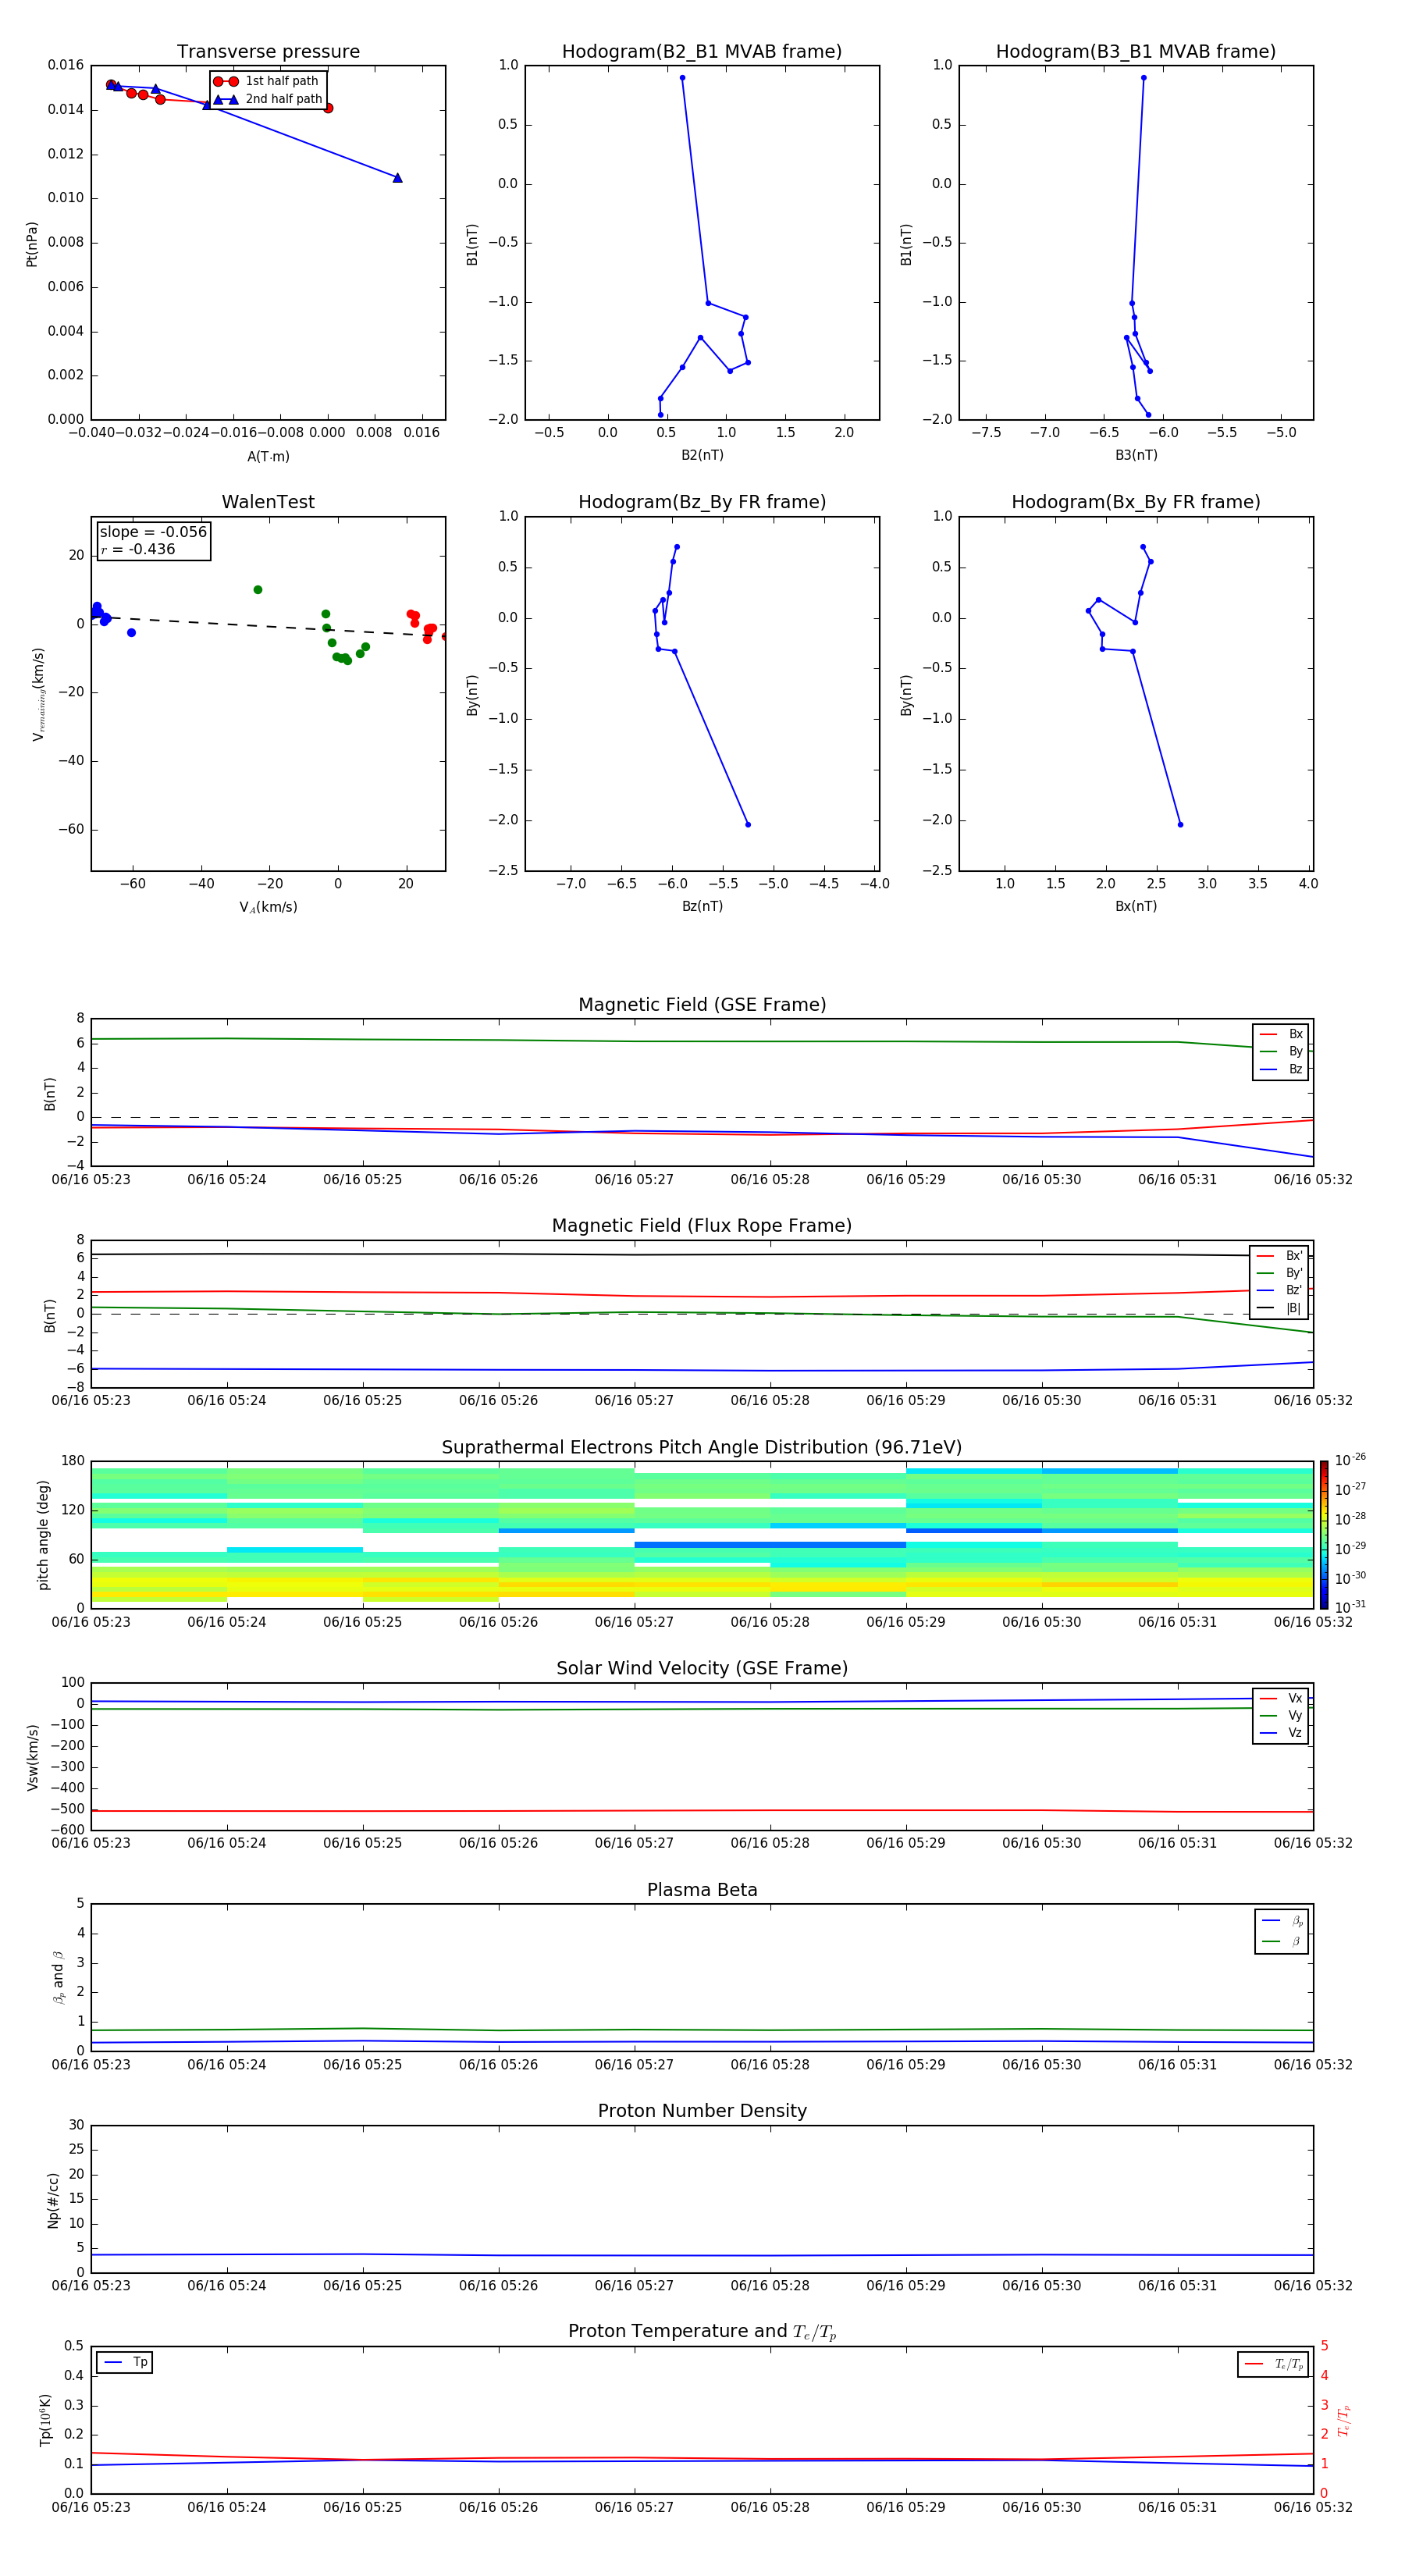Click the "Hodogram(B2_B1 MVAB frame)" title
Image resolution: width=1405 pixels, height=2576 pixels.
tap(702, 52)
